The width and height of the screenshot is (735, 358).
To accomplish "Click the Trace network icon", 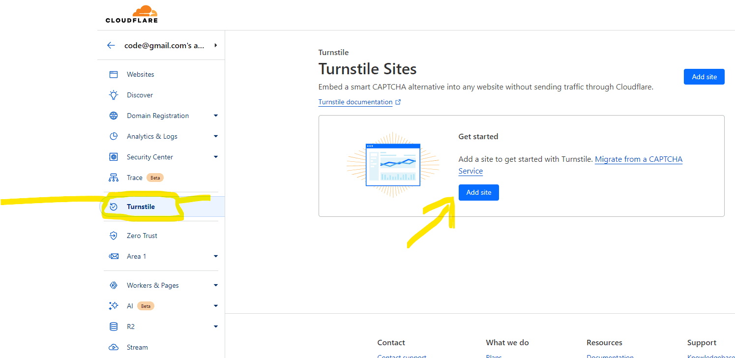I will tap(114, 178).
